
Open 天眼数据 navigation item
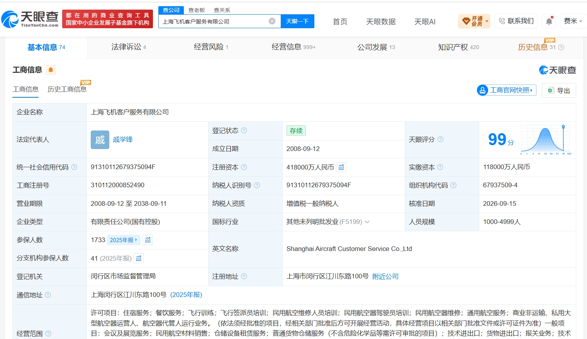381,22
